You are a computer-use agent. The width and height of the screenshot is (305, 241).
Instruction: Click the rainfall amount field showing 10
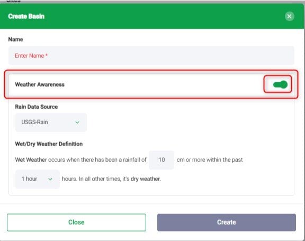(x=162, y=160)
